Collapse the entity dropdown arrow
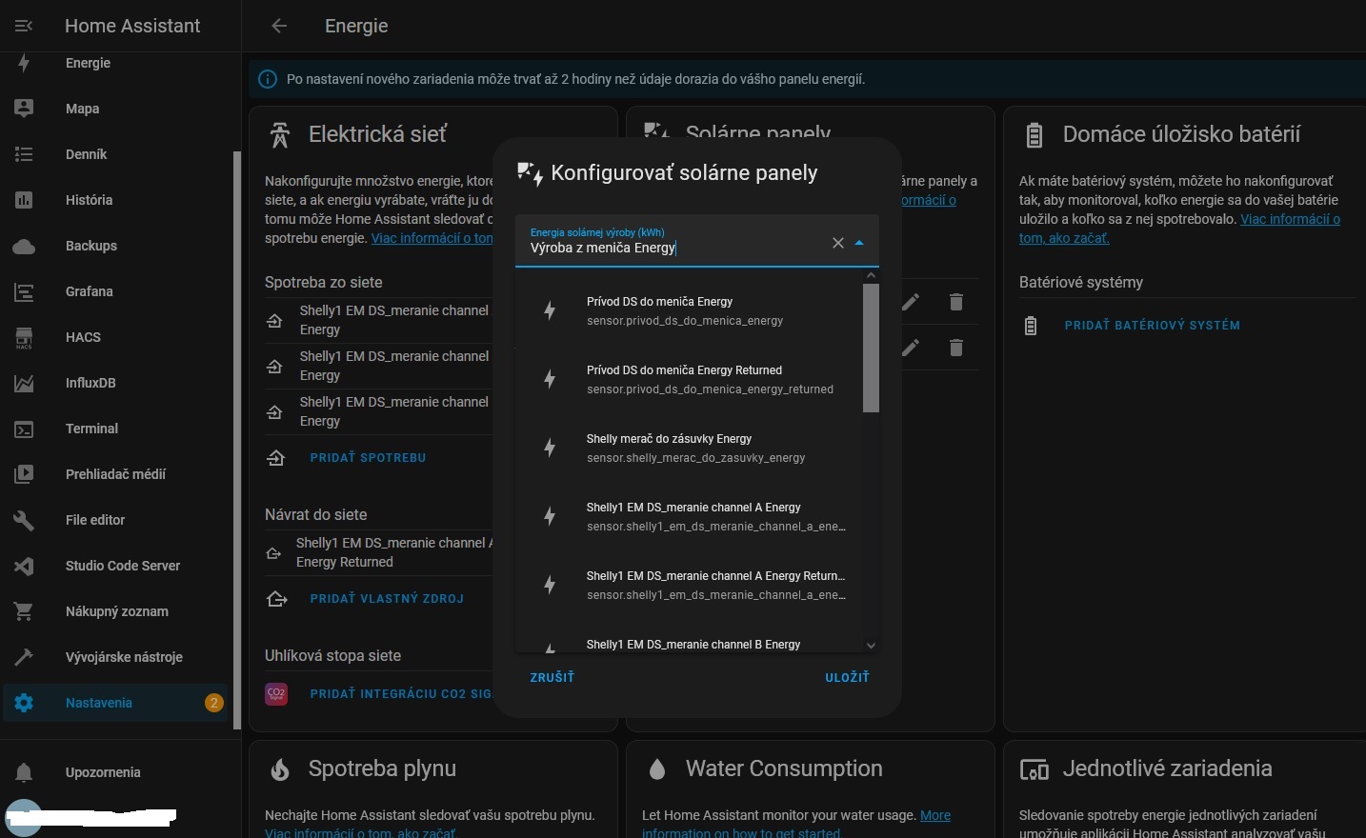Viewport: 1366px width, 838px height. pyautogui.click(x=859, y=243)
